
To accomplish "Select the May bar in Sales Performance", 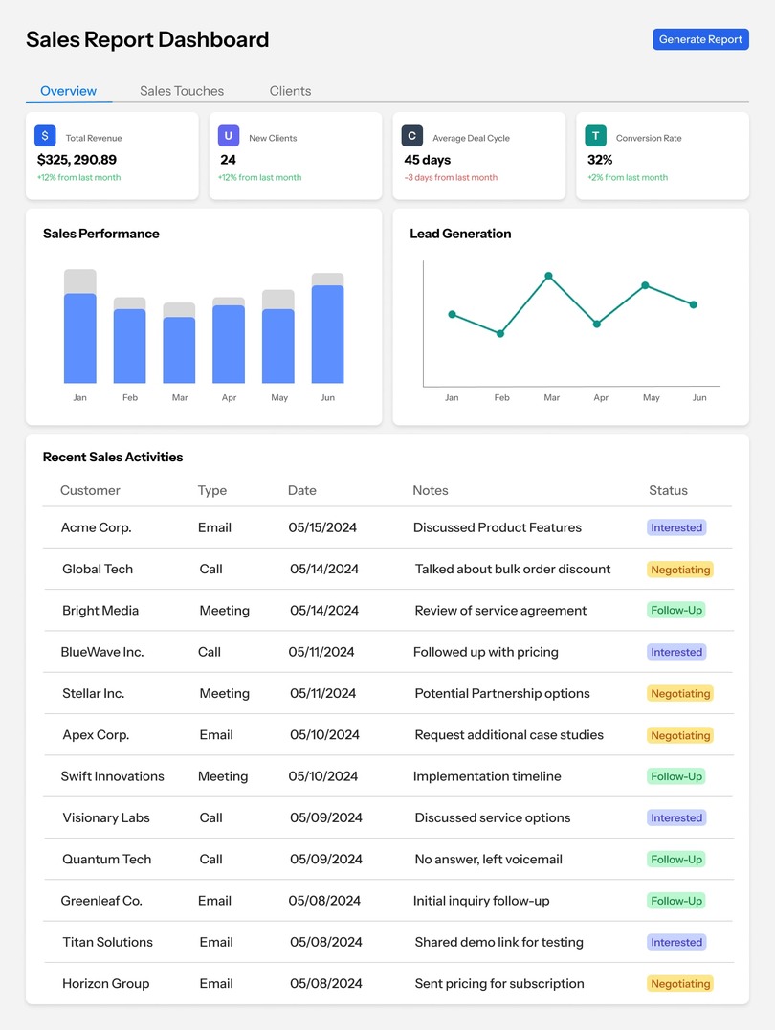I will (278, 336).
